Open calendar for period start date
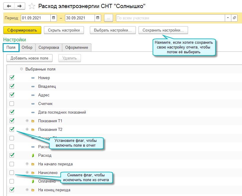The height and width of the screenshot is (196, 242). coord(54,18)
